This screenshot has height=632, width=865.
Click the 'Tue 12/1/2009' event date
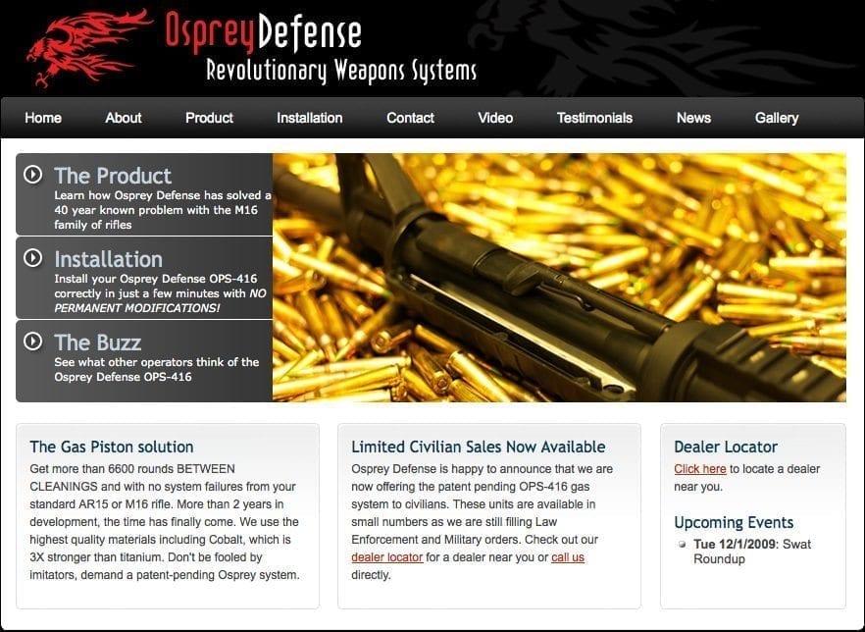tap(735, 544)
